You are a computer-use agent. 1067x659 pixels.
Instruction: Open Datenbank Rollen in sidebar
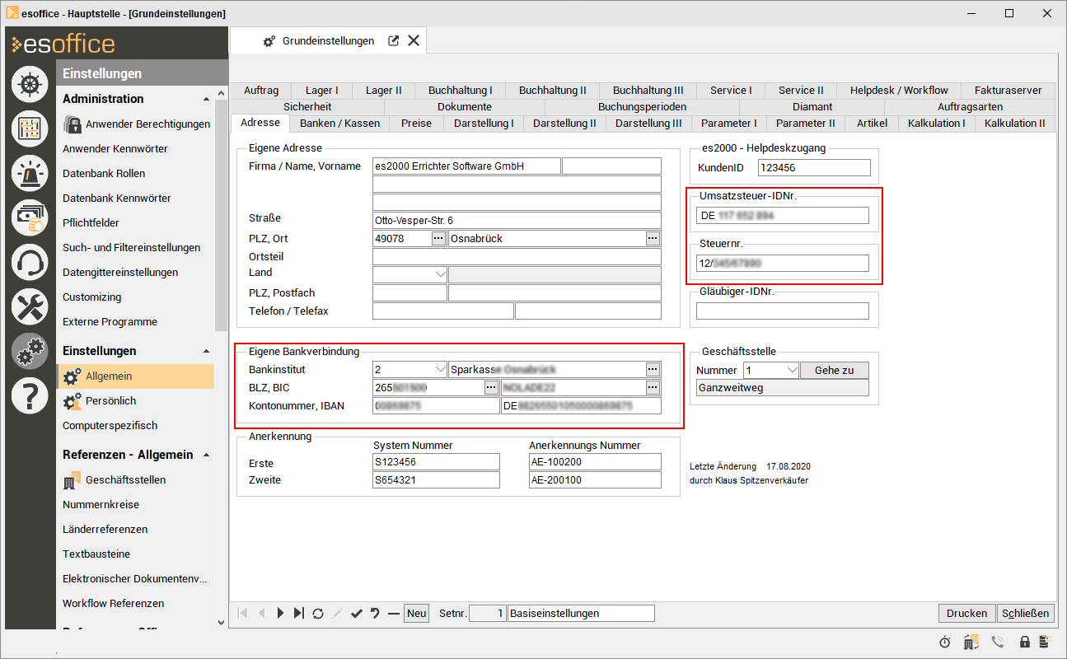[104, 173]
